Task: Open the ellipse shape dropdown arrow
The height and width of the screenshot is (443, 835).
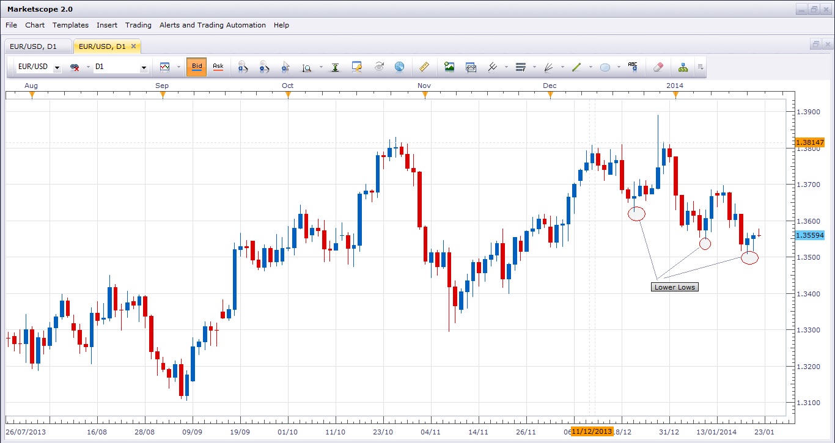Action: coord(619,67)
